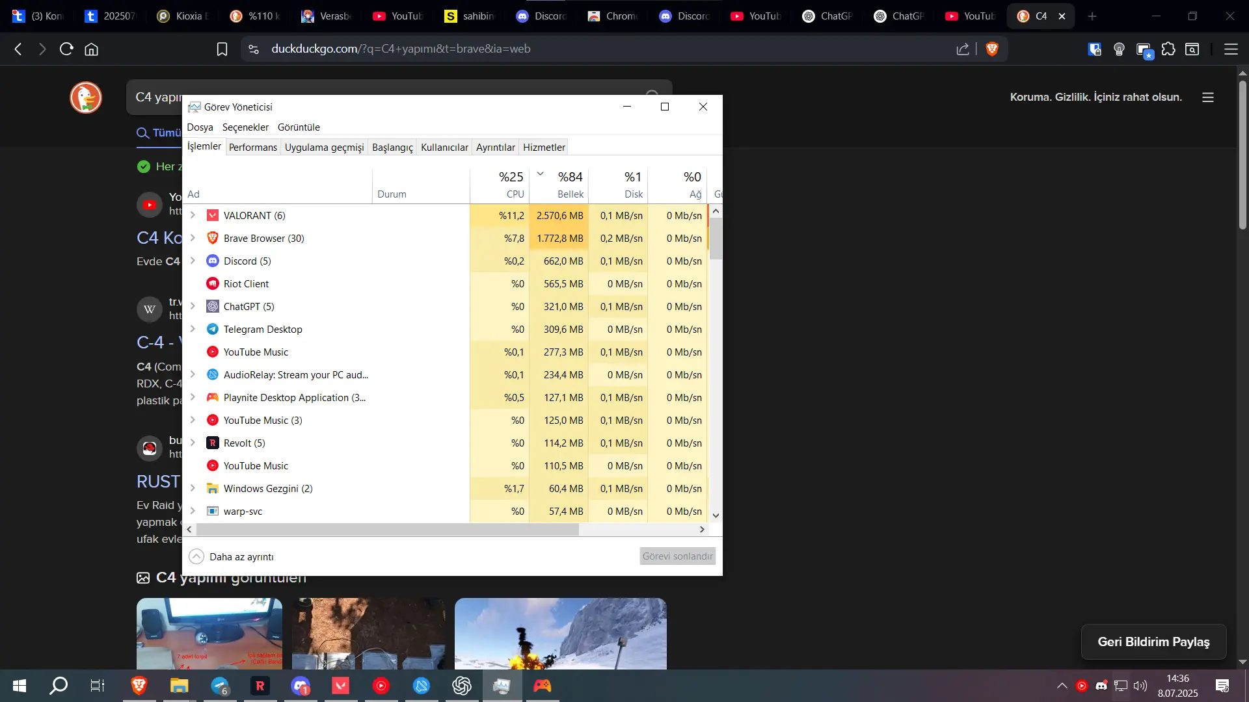Image resolution: width=1249 pixels, height=702 pixels.
Task: Click the Discord process icon in list
Action: click(212, 261)
